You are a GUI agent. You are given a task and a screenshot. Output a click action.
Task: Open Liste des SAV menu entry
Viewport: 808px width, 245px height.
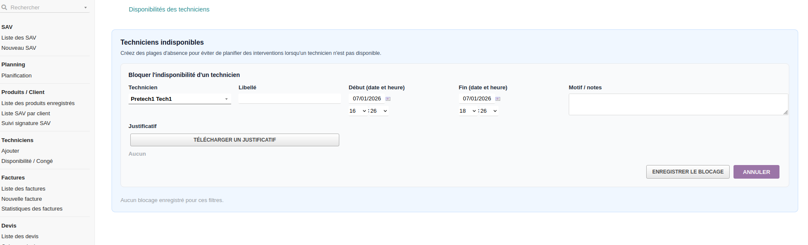19,38
